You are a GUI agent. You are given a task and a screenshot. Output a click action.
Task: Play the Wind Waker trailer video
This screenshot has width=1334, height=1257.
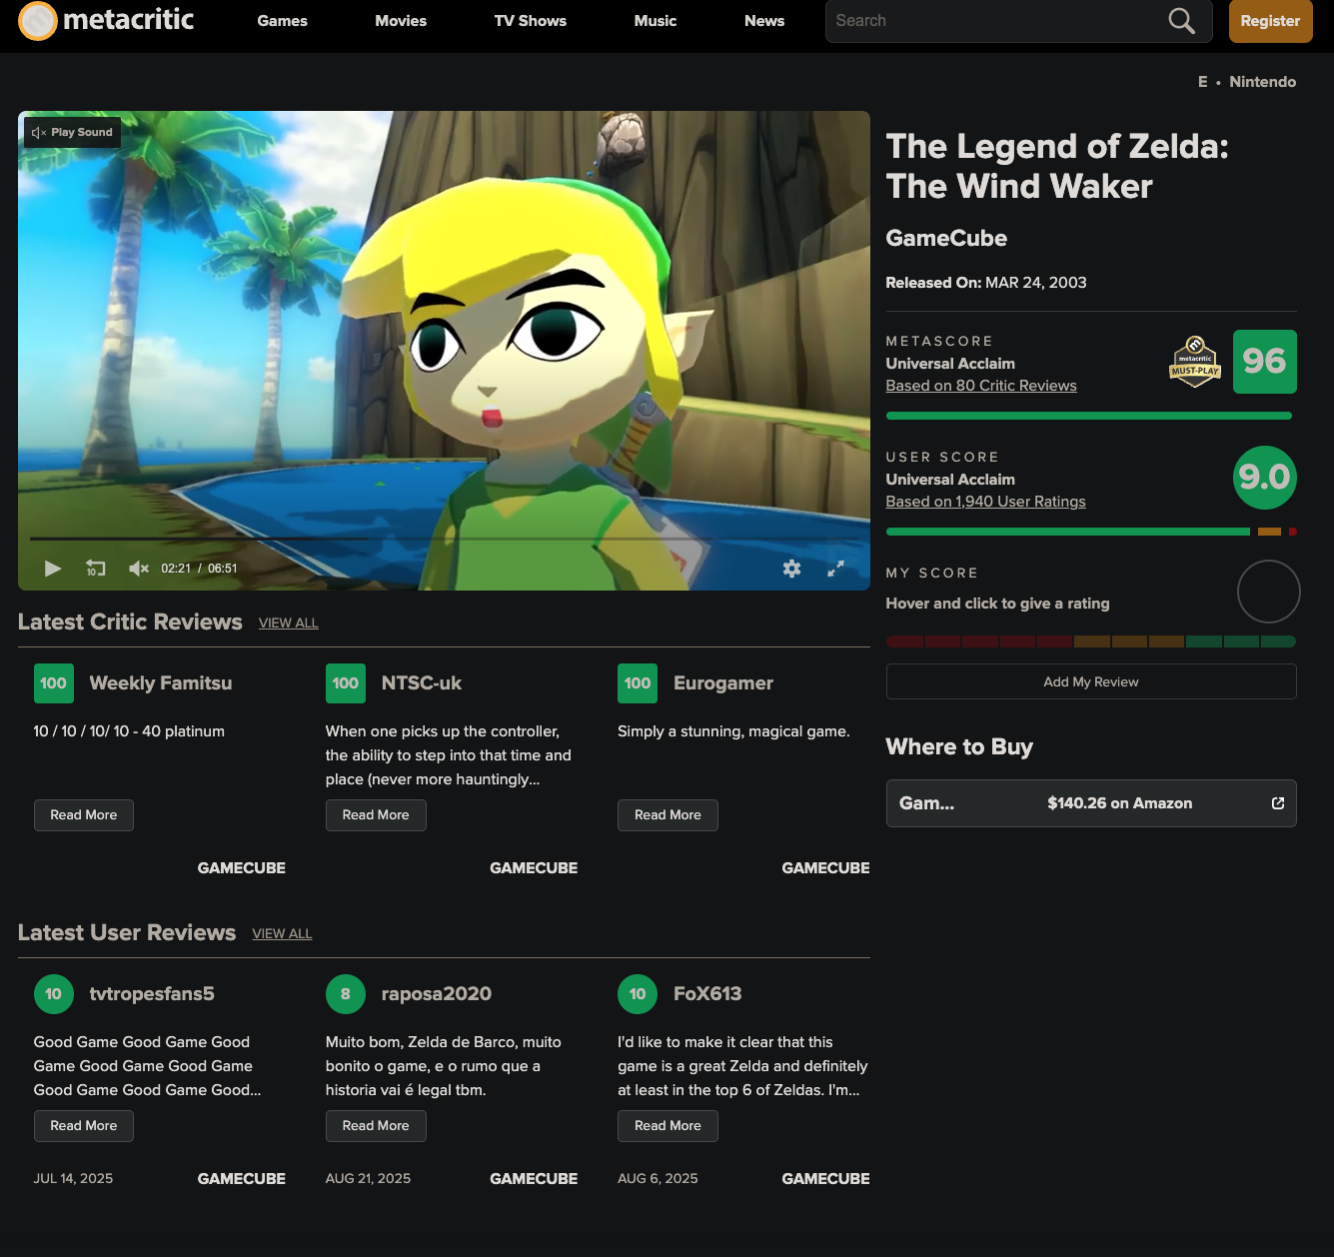pyautogui.click(x=53, y=569)
